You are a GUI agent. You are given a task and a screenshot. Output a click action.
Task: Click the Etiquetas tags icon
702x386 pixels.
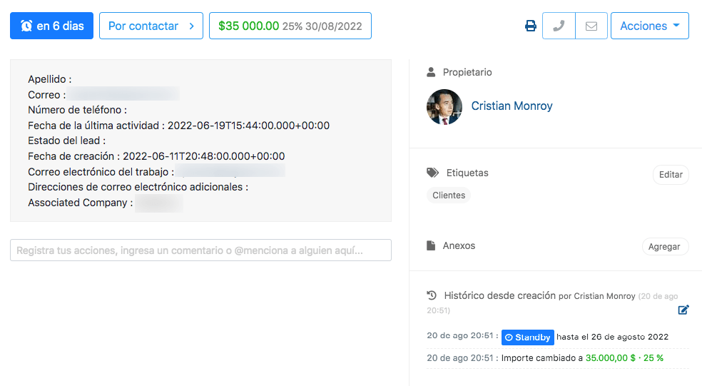pos(432,173)
